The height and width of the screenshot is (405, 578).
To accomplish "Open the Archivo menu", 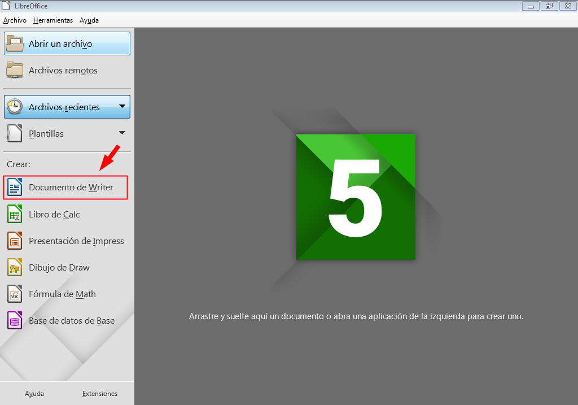I will click(15, 20).
